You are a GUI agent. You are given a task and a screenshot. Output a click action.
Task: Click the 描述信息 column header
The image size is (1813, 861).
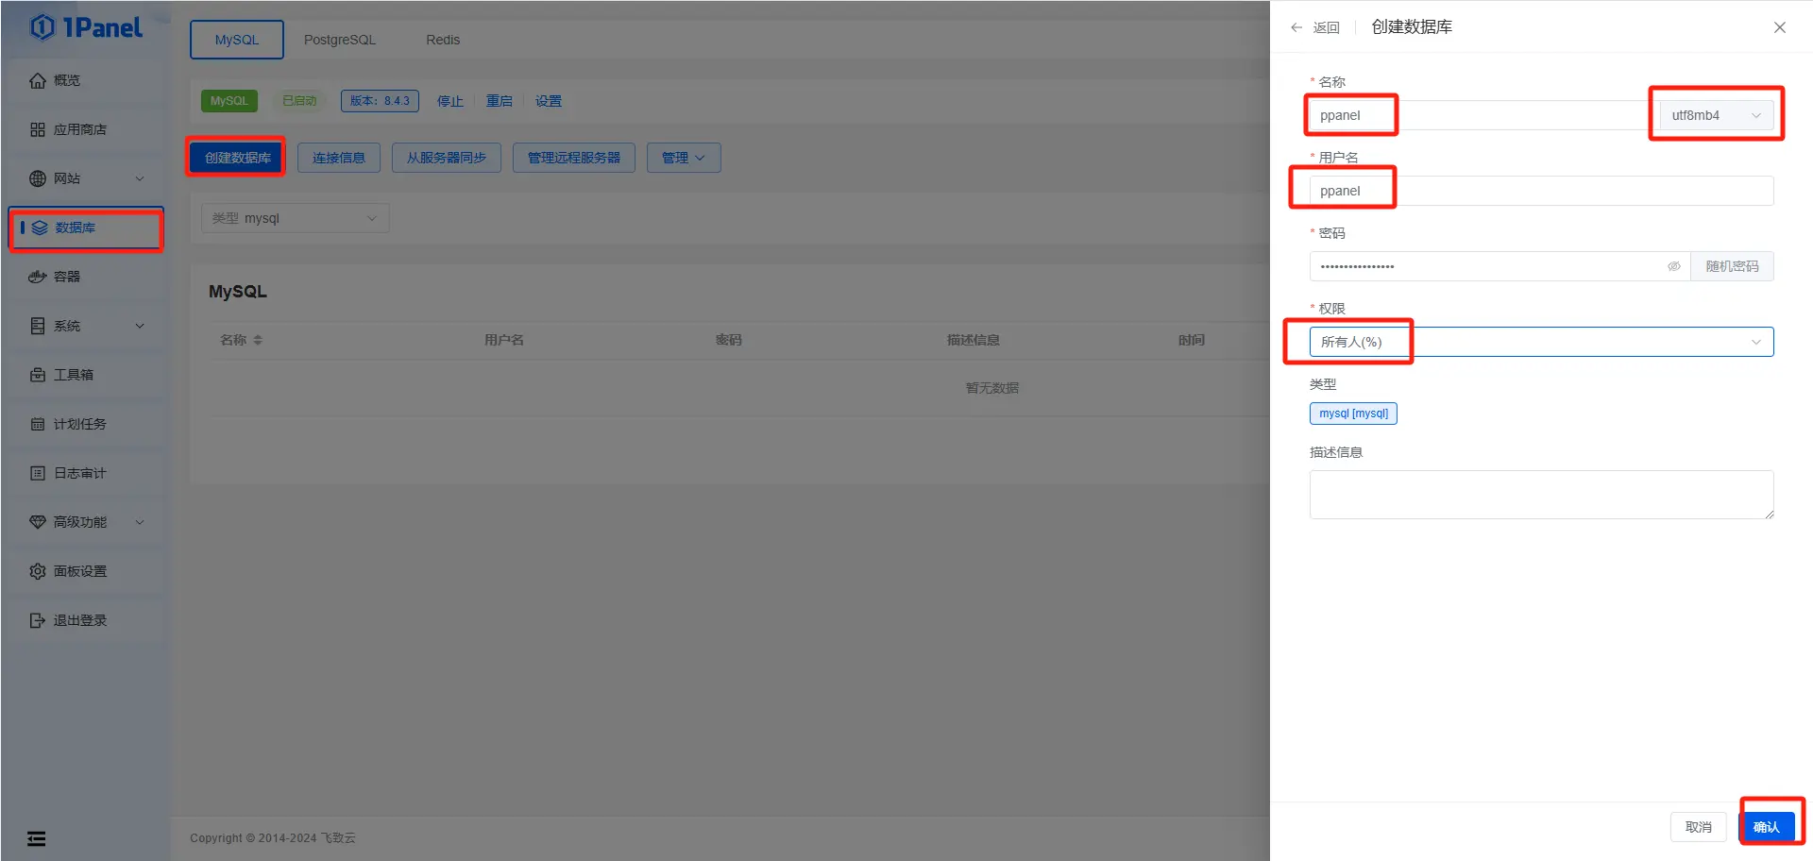point(974,340)
